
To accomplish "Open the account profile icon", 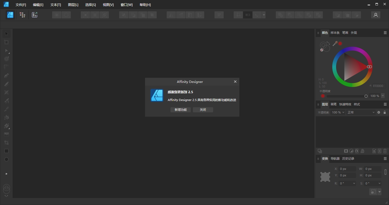I will pos(375,15).
